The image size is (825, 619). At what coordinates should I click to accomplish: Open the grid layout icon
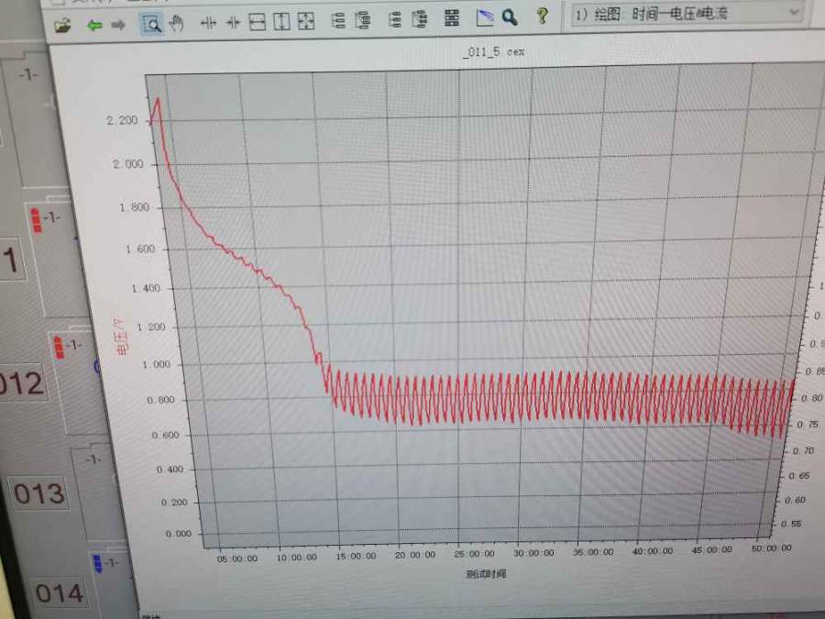pyautogui.click(x=452, y=18)
